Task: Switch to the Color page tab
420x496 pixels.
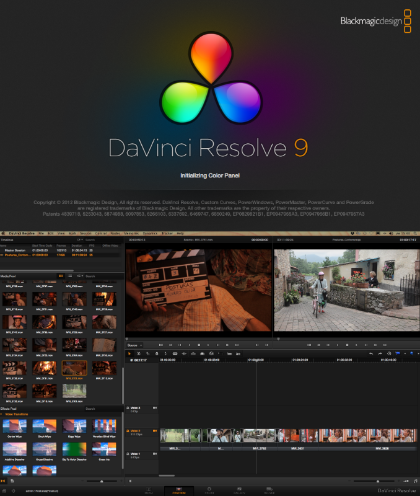Action: coord(209,491)
